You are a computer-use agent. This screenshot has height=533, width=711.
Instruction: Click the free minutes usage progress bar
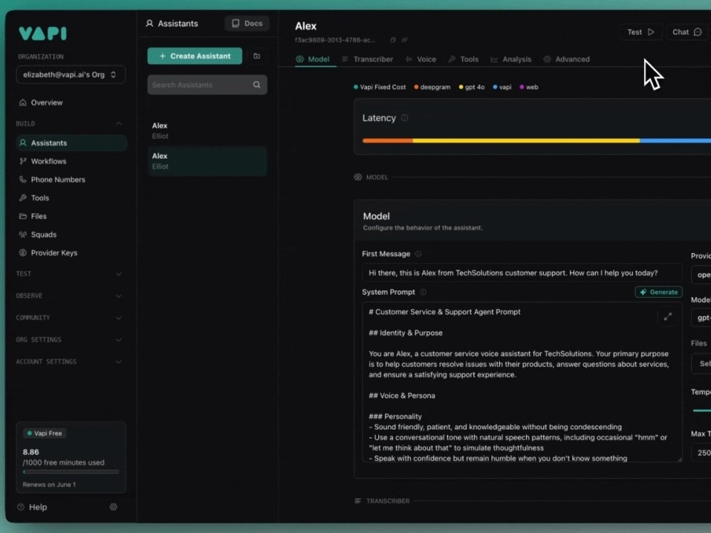tap(71, 472)
